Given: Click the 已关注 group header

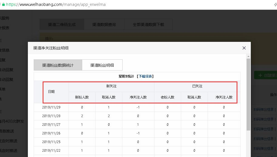Looking at the screenshot, I should tap(197, 86).
